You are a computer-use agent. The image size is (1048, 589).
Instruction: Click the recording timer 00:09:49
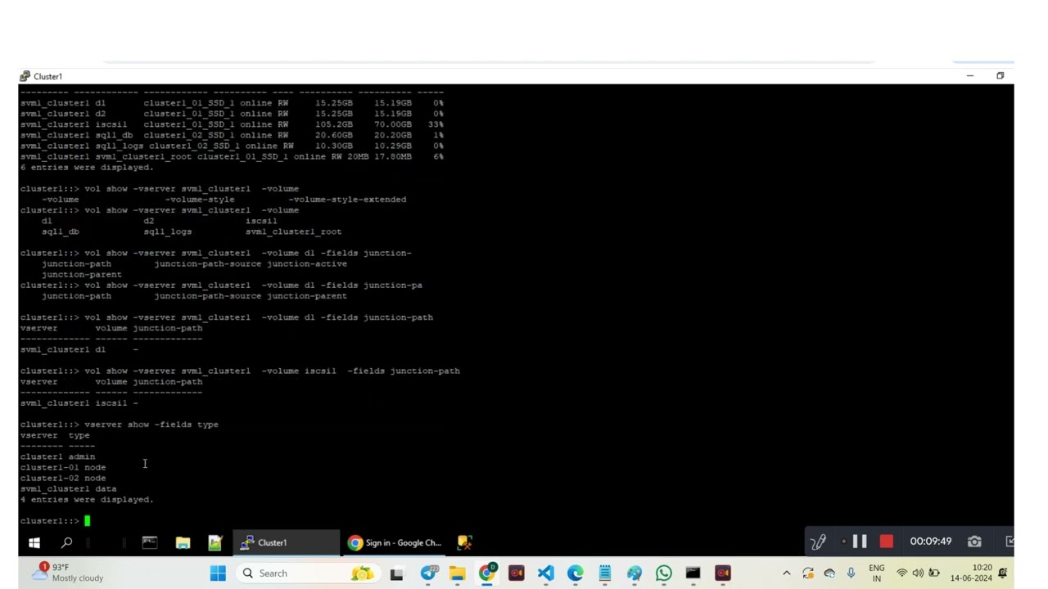tap(931, 541)
